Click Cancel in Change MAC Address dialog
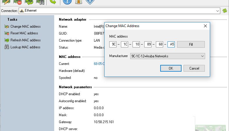 pos(194,68)
